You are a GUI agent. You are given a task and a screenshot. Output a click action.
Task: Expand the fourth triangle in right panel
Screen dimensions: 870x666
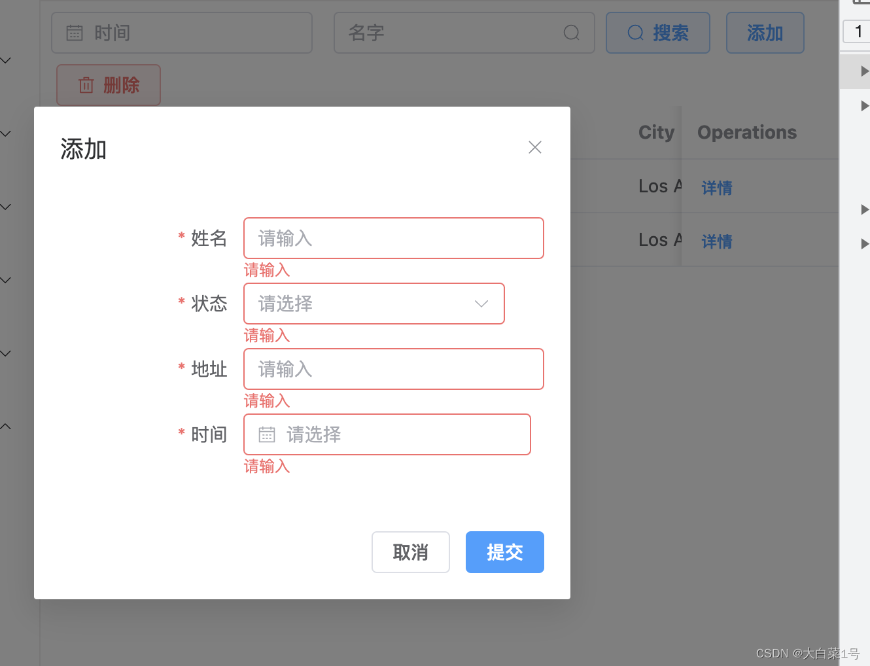click(x=865, y=244)
